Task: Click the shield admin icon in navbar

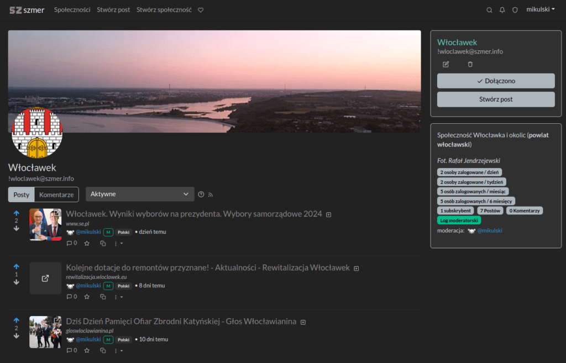Action: point(515,10)
